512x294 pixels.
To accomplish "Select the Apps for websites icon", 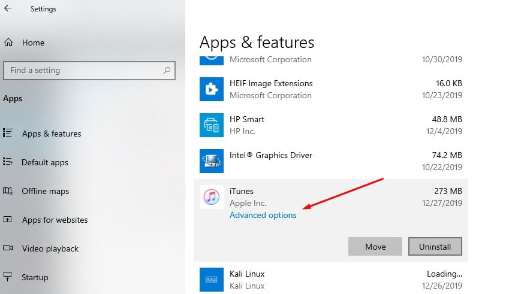I will coord(8,219).
